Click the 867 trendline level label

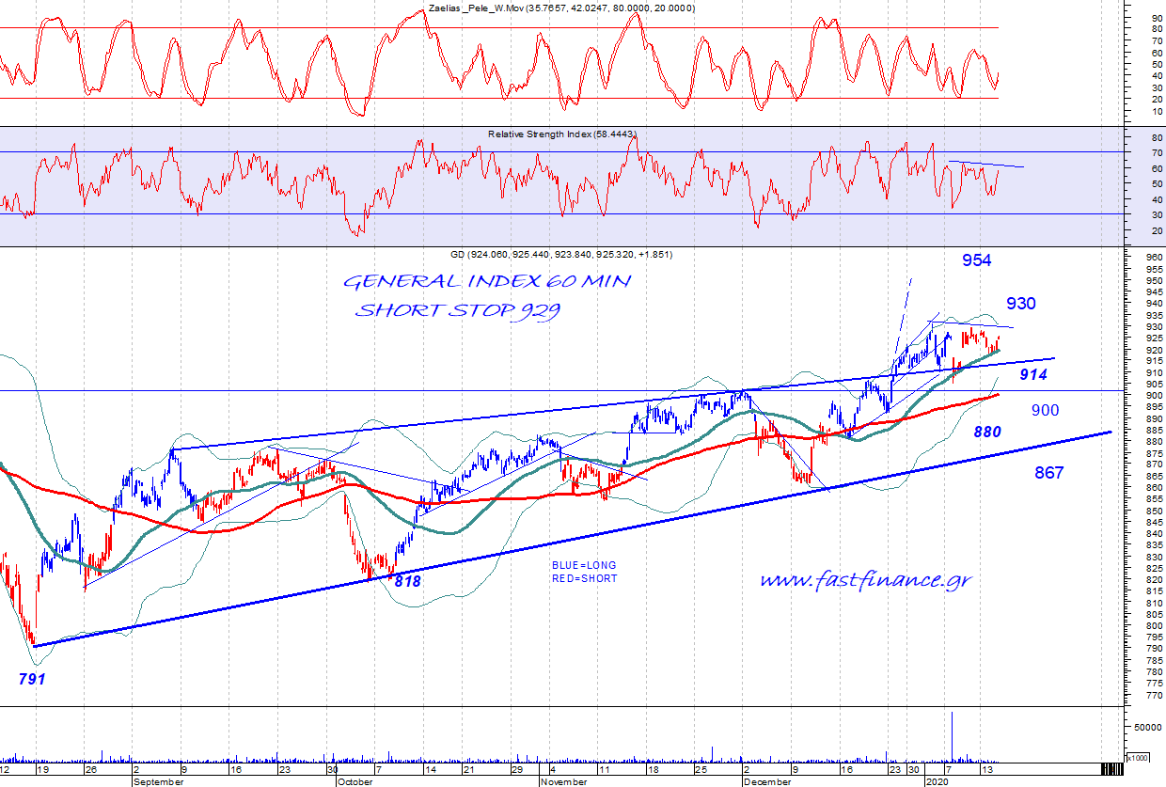click(x=1048, y=473)
